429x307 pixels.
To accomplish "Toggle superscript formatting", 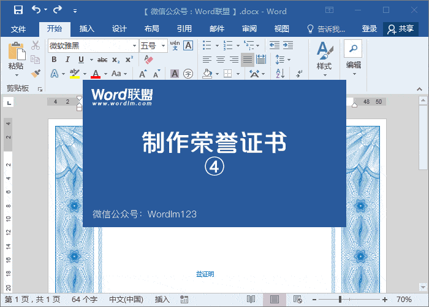I will click(129, 60).
